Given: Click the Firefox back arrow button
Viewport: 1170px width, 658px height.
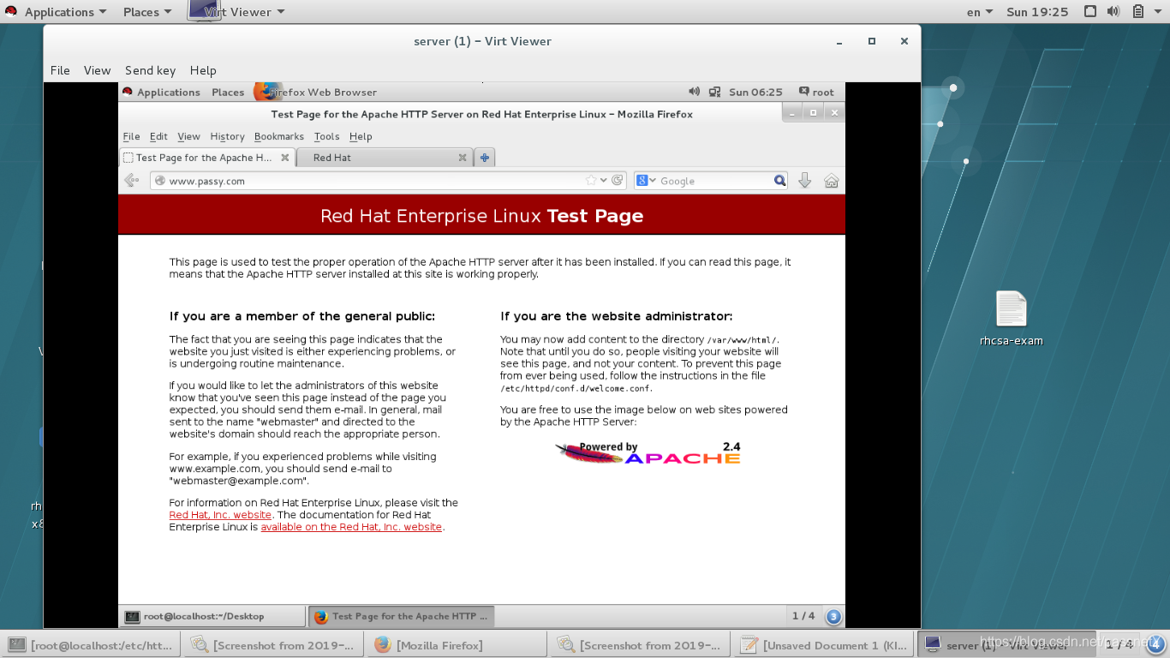Looking at the screenshot, I should pyautogui.click(x=131, y=181).
